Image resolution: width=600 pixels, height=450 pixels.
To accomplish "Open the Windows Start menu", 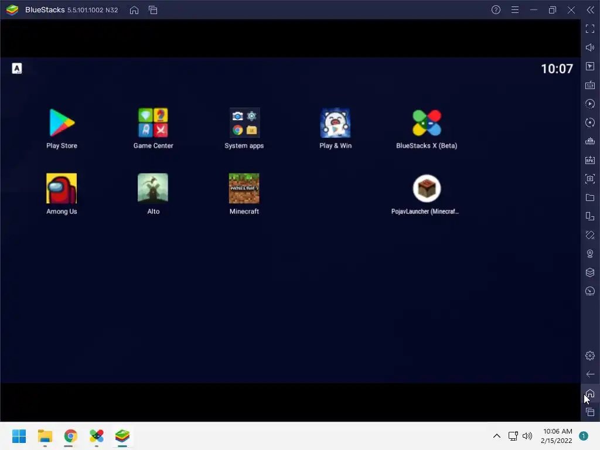I will click(x=19, y=436).
